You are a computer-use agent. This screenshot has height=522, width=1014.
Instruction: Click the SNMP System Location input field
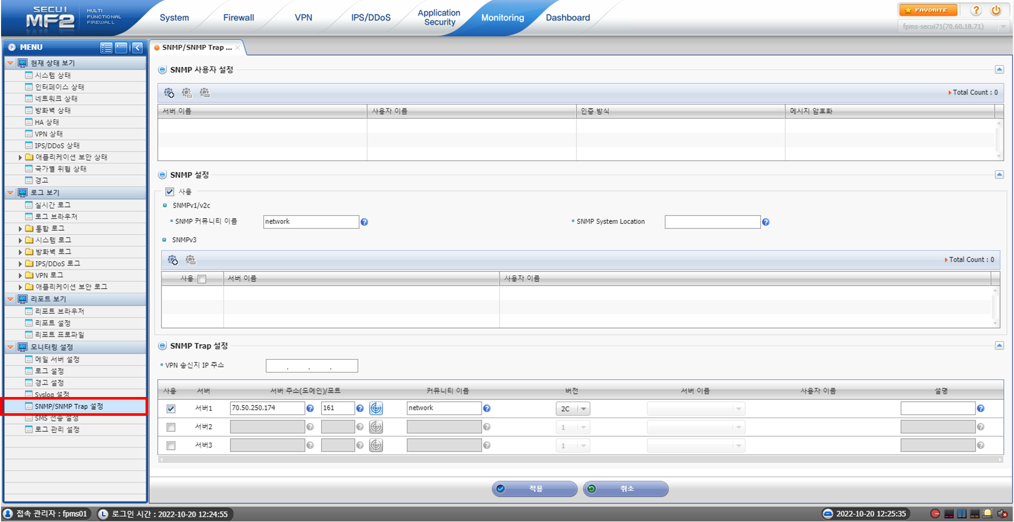point(712,222)
